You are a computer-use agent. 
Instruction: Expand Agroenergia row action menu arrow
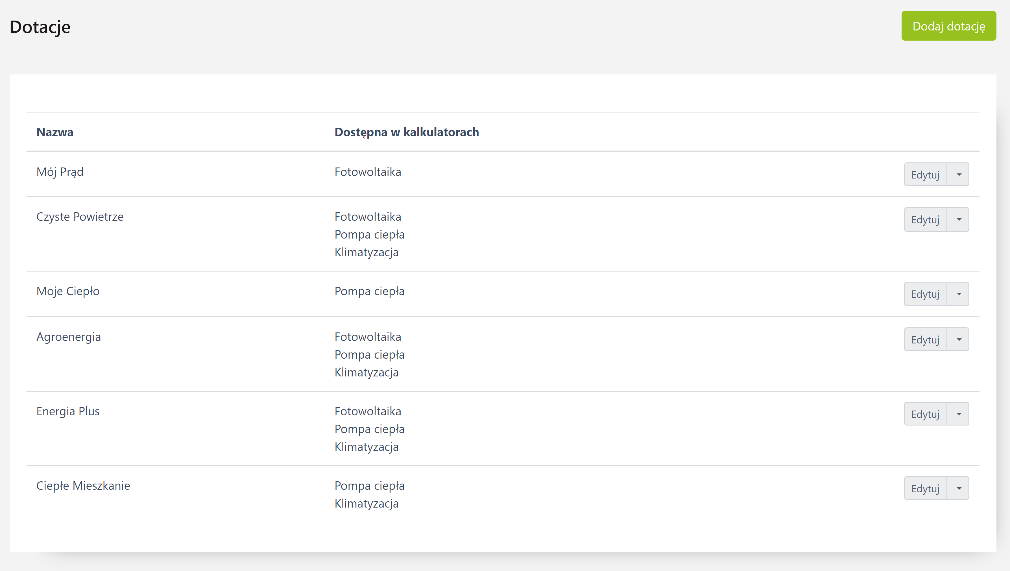tap(959, 339)
